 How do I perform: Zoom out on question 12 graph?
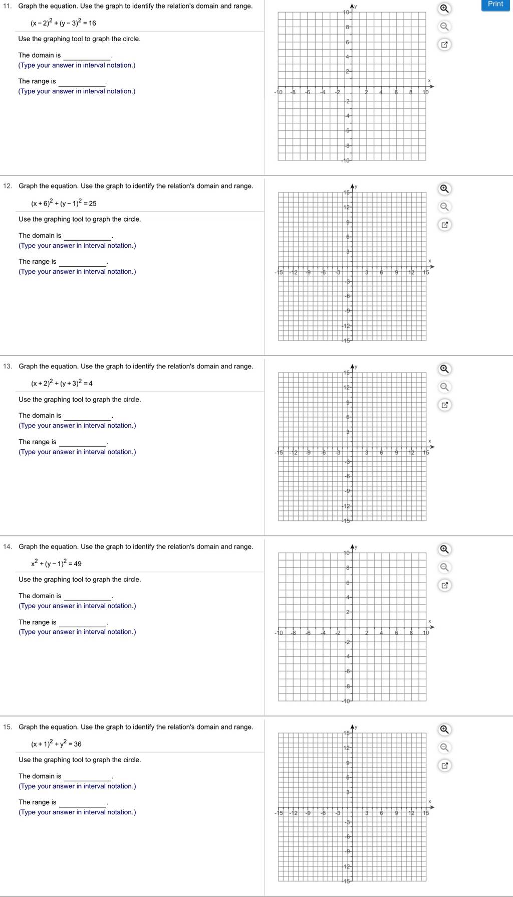point(444,207)
